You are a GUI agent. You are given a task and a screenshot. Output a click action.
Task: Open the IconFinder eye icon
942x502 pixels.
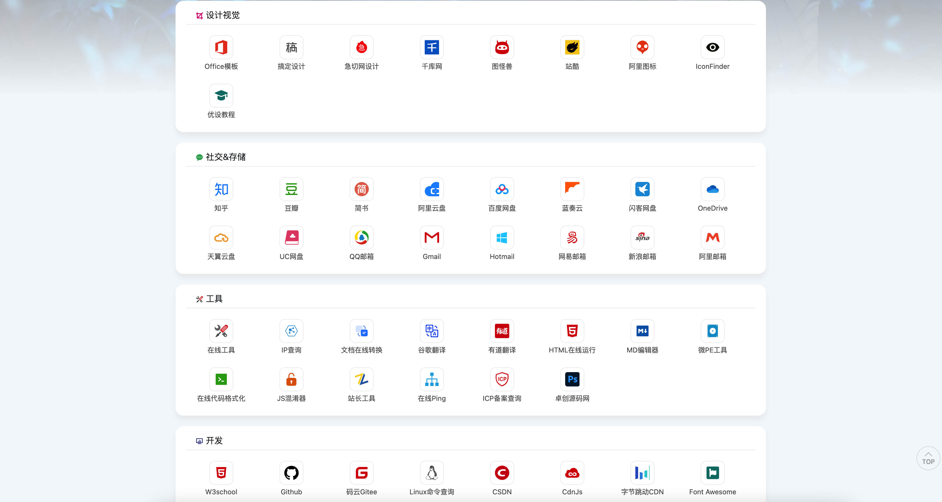click(x=712, y=47)
